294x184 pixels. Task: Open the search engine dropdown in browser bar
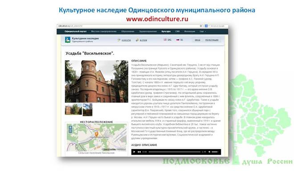209,26
